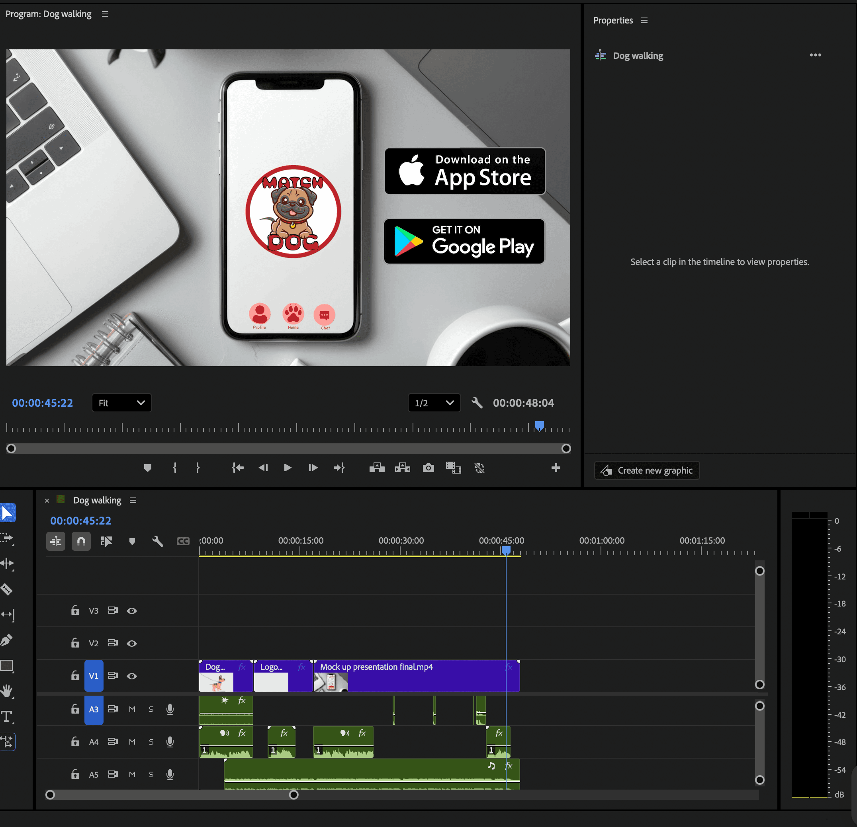
Task: Open the 1/2 playback resolution dropdown
Action: click(434, 403)
